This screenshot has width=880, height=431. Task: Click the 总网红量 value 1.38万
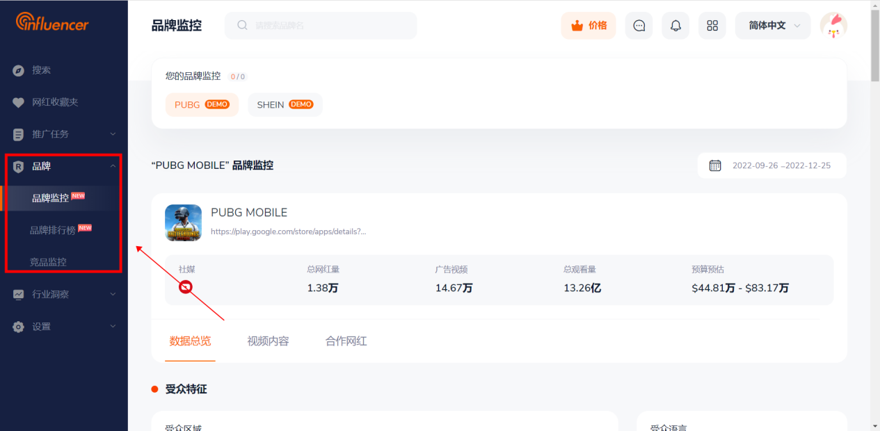[323, 288]
